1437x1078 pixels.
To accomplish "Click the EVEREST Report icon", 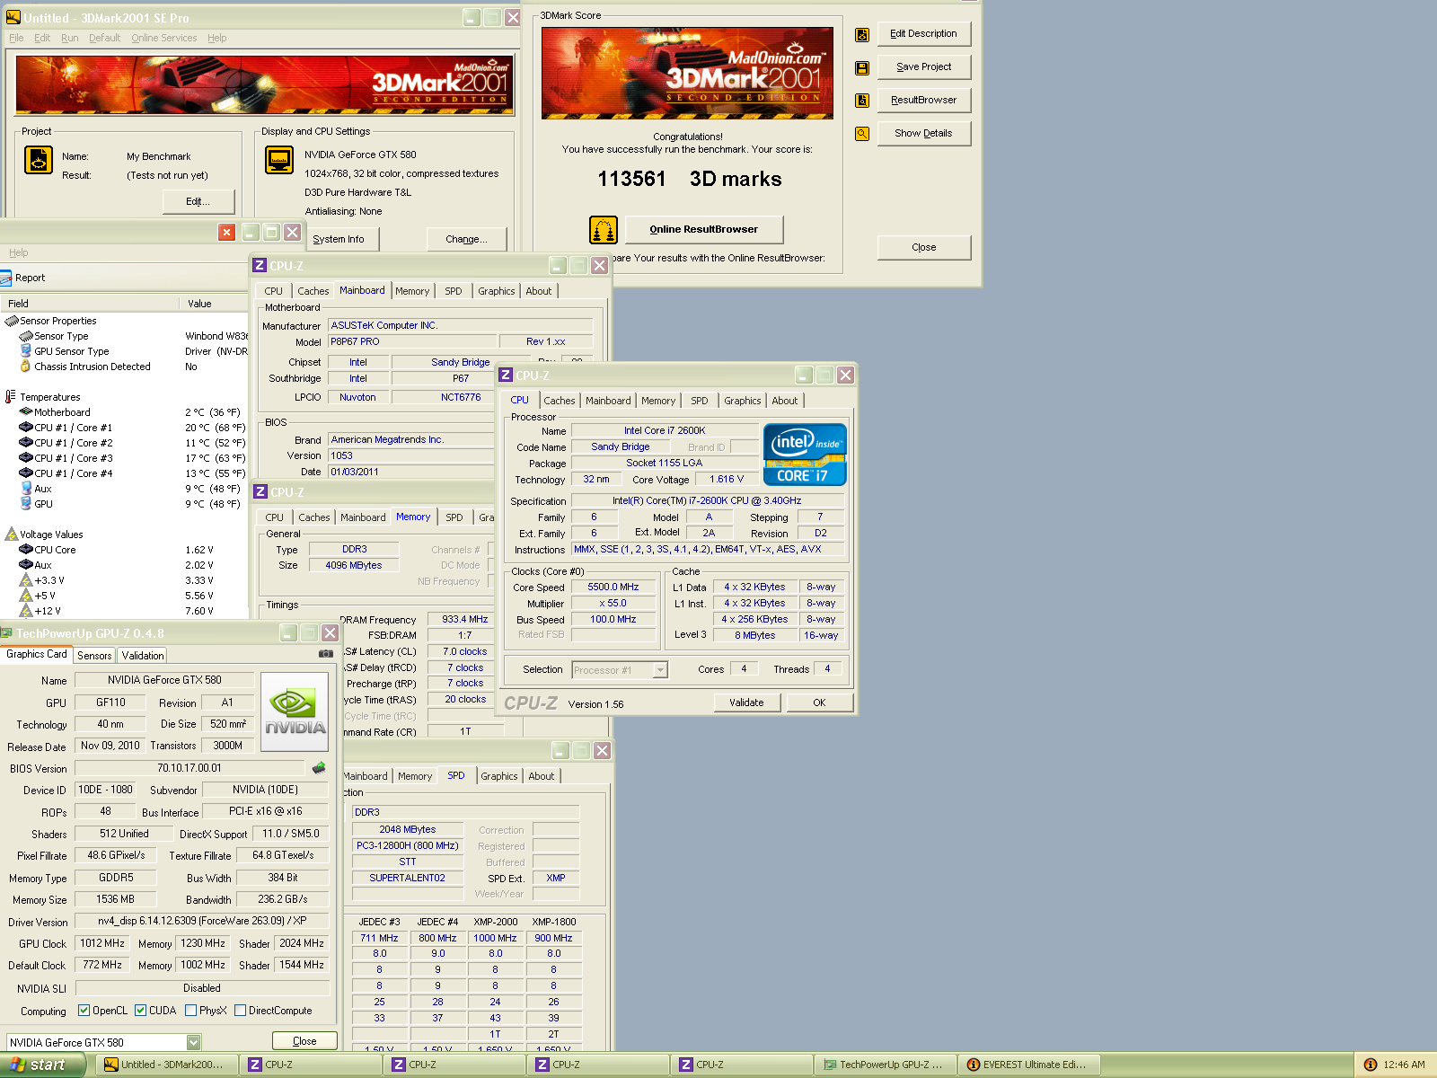I will point(6,278).
